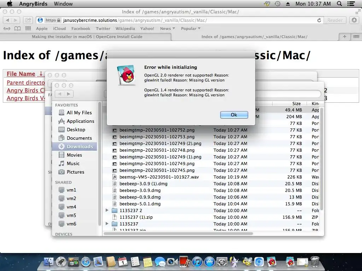
Task: Open Calendar icon in the dock
Action: click(x=123, y=262)
